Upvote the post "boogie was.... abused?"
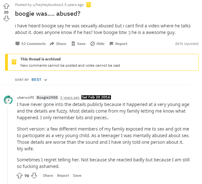The width and height of the screenshot is (202, 184). click(6, 5)
